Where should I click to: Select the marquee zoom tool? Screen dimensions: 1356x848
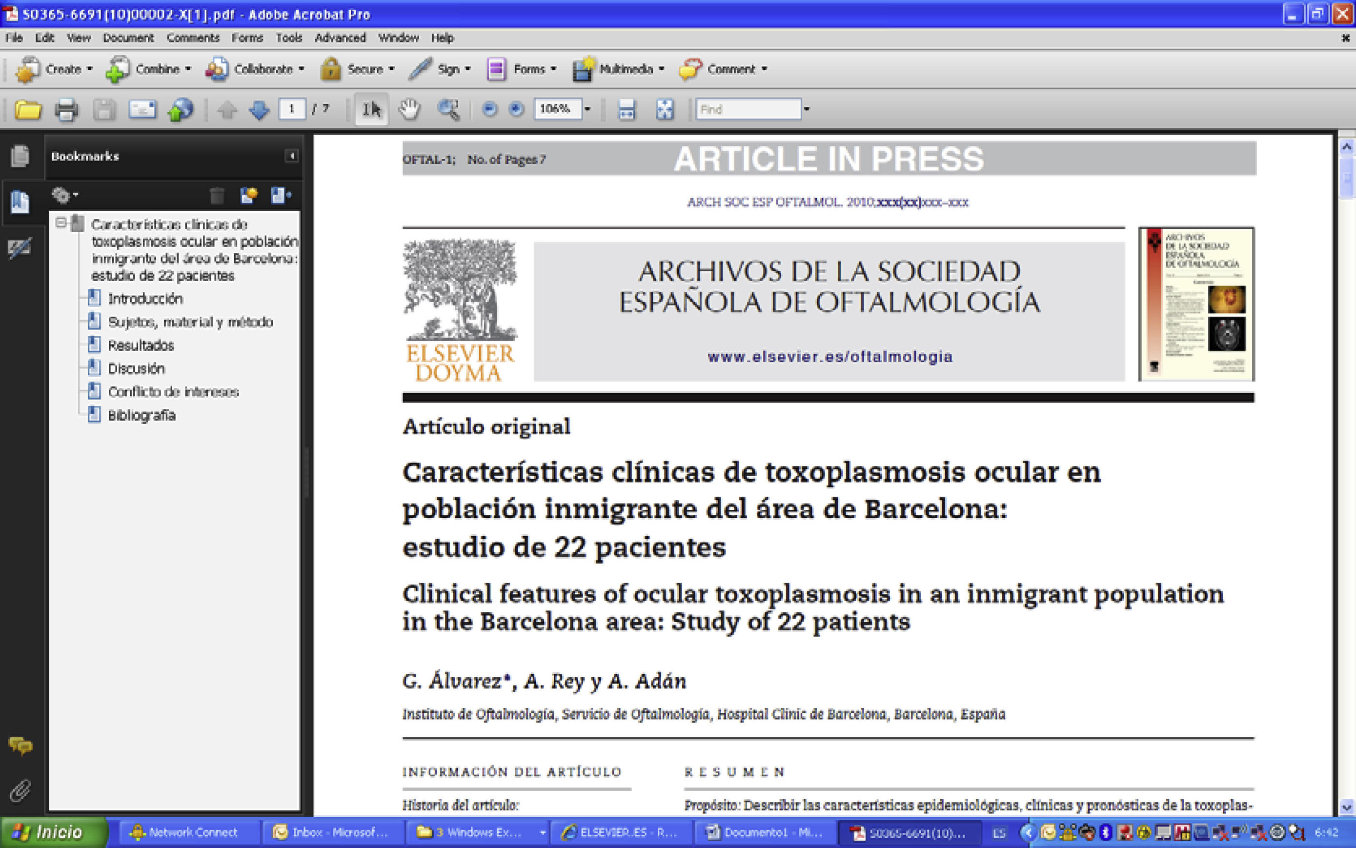coord(448,109)
